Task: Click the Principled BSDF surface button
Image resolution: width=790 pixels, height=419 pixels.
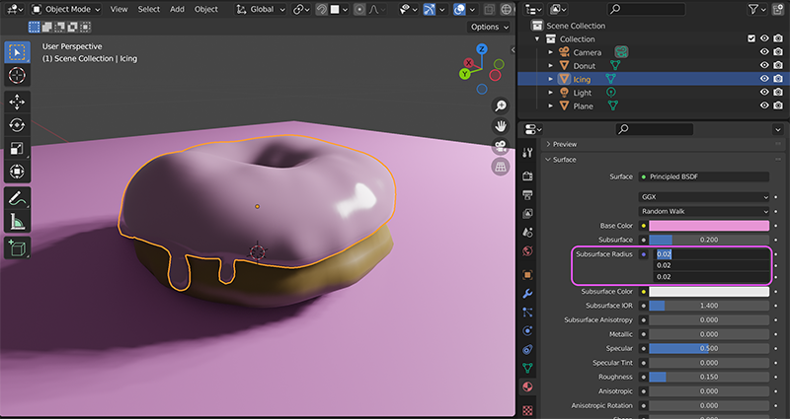Action: coord(704,176)
